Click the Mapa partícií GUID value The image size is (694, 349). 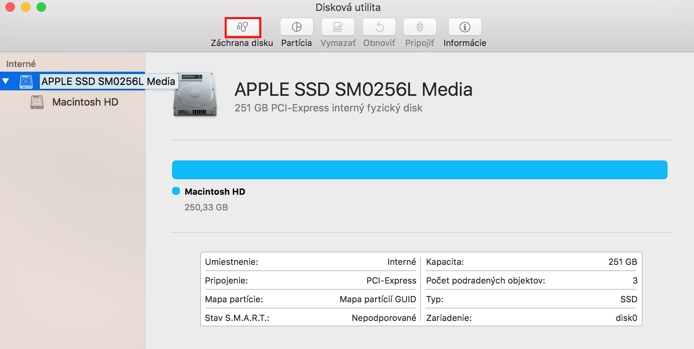tap(378, 299)
